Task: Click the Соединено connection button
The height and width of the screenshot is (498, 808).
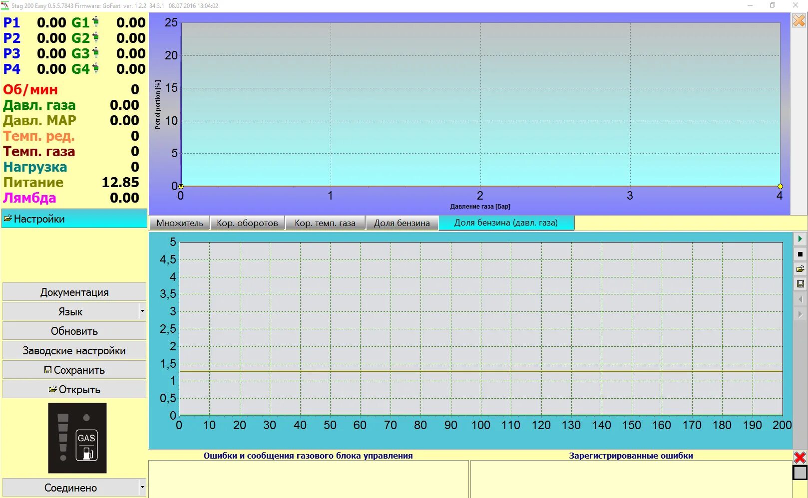Action: 70,488
